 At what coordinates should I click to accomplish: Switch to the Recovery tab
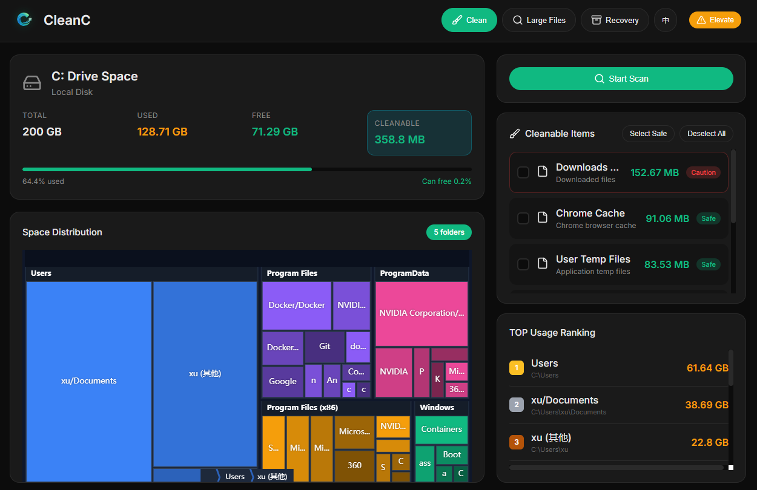pyautogui.click(x=615, y=20)
